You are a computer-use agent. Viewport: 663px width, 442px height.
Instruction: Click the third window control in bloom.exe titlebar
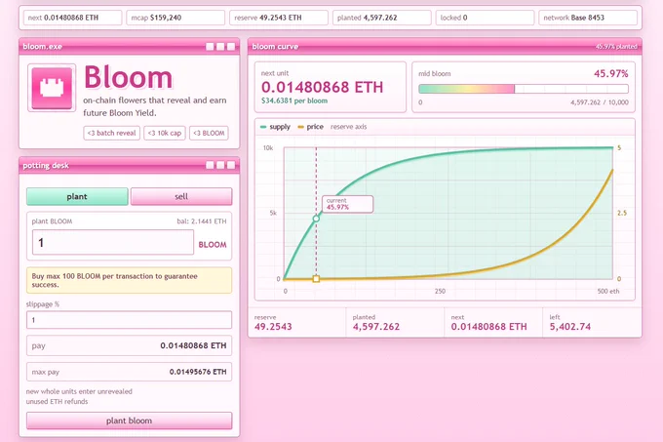pyautogui.click(x=231, y=47)
